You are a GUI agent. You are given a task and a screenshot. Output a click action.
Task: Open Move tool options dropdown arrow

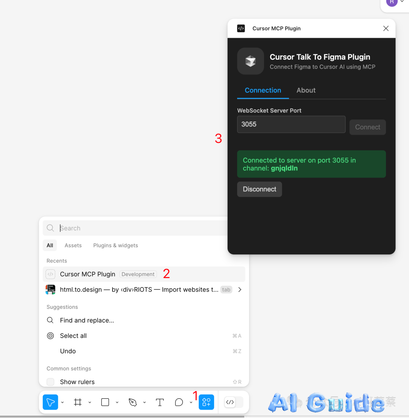[x=62, y=402]
